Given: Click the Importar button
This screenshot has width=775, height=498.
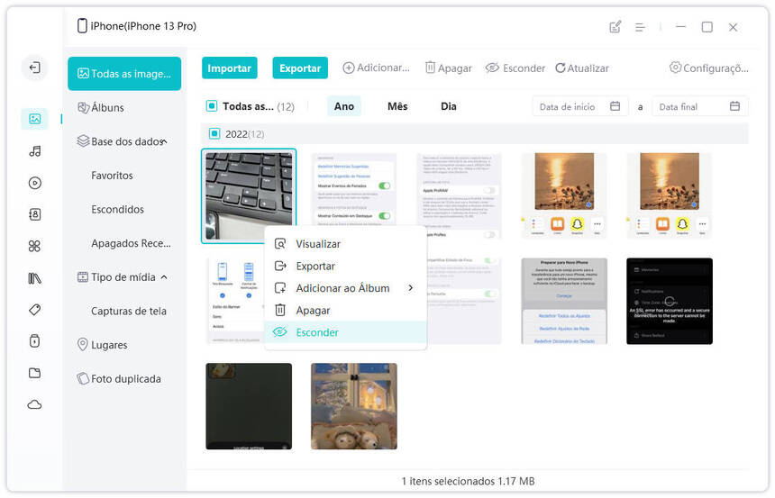Looking at the screenshot, I should click(x=229, y=68).
